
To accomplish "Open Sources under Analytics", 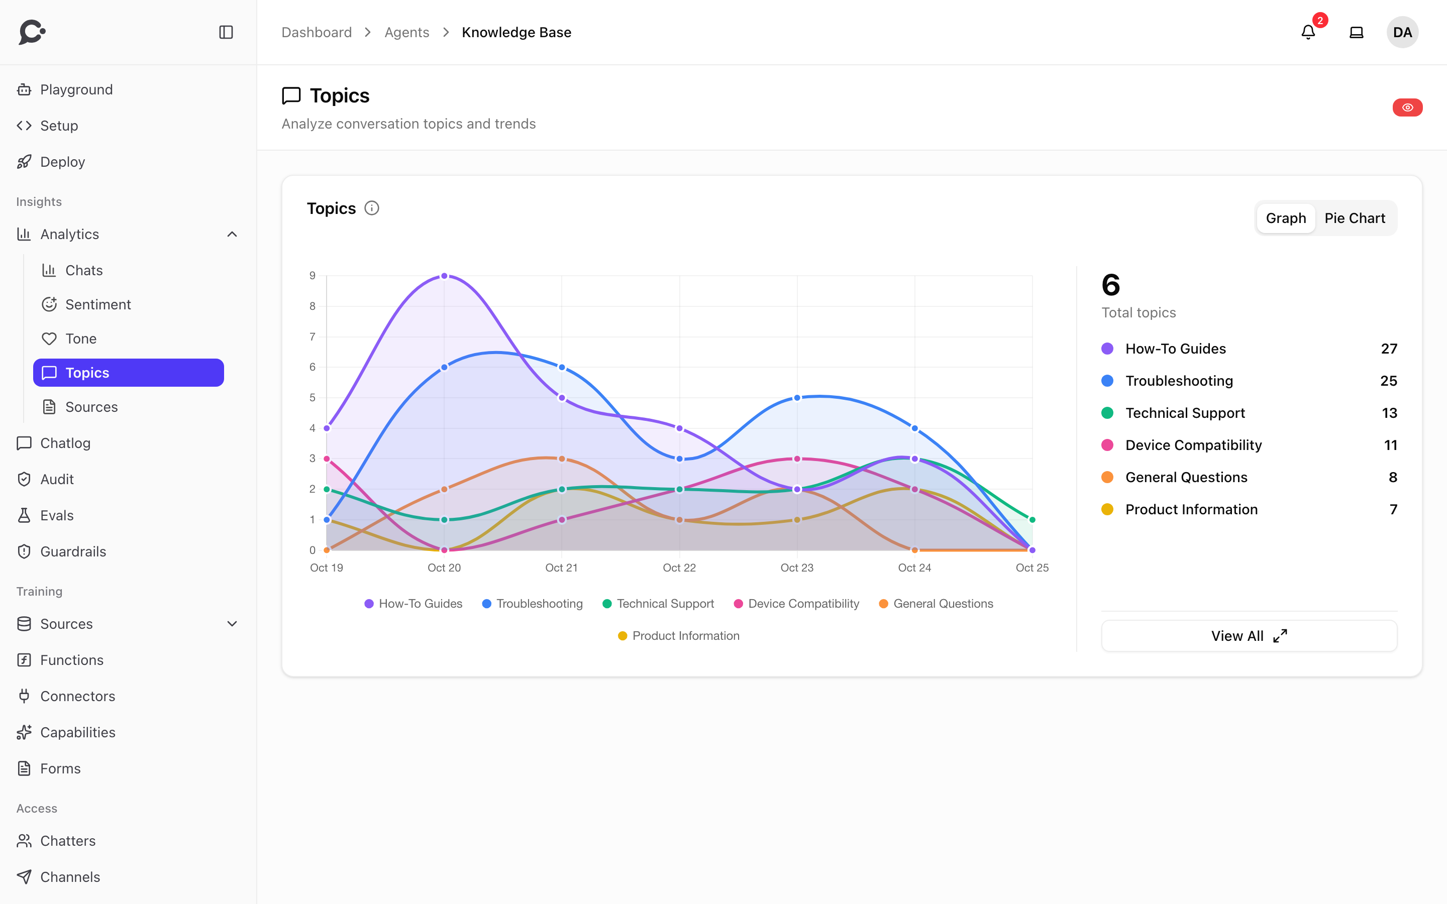I will pos(129,407).
